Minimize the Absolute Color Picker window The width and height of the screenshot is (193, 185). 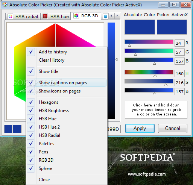pos(163,5)
